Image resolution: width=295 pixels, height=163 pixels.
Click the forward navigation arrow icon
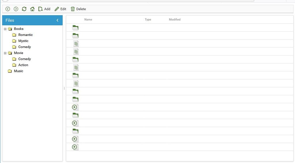(16, 9)
